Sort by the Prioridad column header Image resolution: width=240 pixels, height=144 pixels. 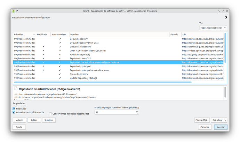click(24, 35)
